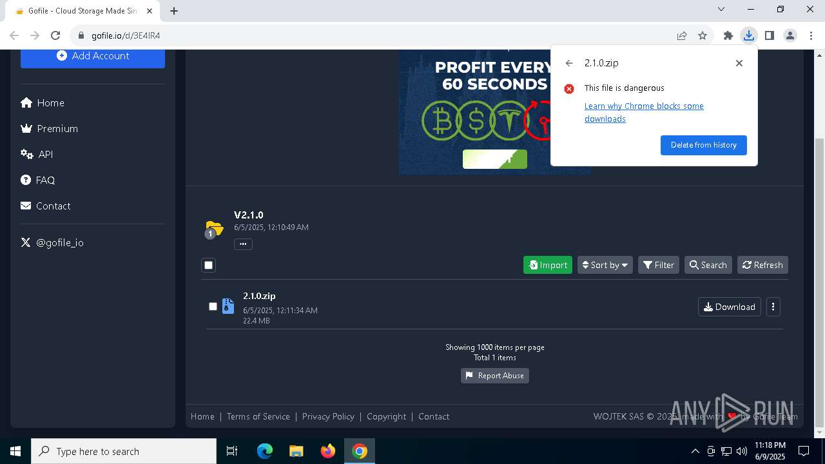Open the side panel icon

click(770, 35)
